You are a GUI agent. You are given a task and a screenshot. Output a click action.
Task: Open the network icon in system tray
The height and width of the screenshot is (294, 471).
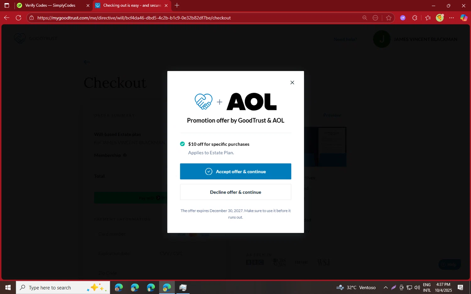(x=409, y=287)
